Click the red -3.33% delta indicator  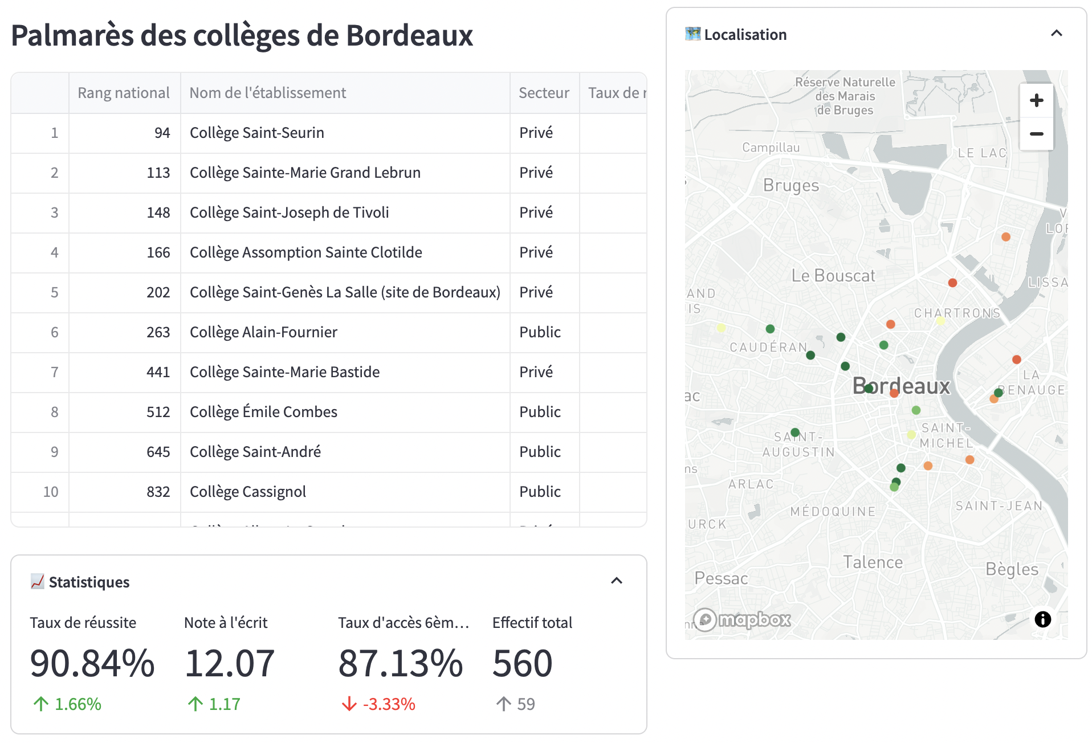(378, 704)
